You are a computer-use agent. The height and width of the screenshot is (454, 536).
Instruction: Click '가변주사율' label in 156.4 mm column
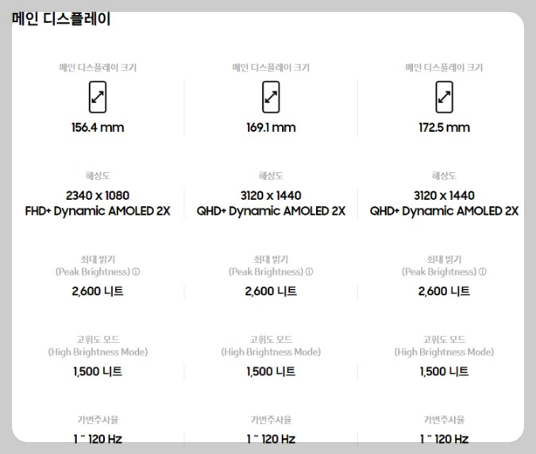pyautogui.click(x=98, y=420)
